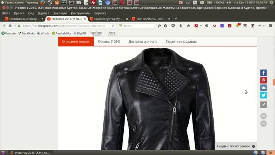Open the clock showing Чтв Сен 15 2016
Image resolution: width=275 pixels, height=155 pixels.
point(250,3)
